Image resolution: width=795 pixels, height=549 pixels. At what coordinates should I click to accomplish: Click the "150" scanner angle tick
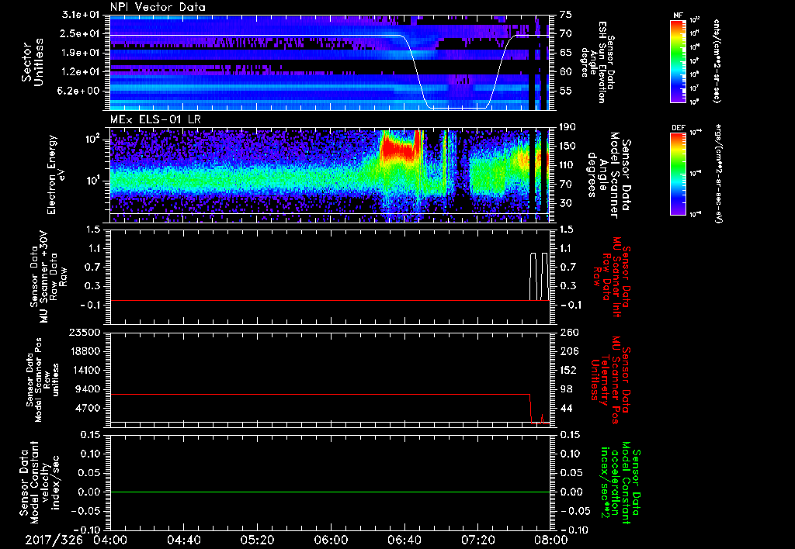click(568, 147)
